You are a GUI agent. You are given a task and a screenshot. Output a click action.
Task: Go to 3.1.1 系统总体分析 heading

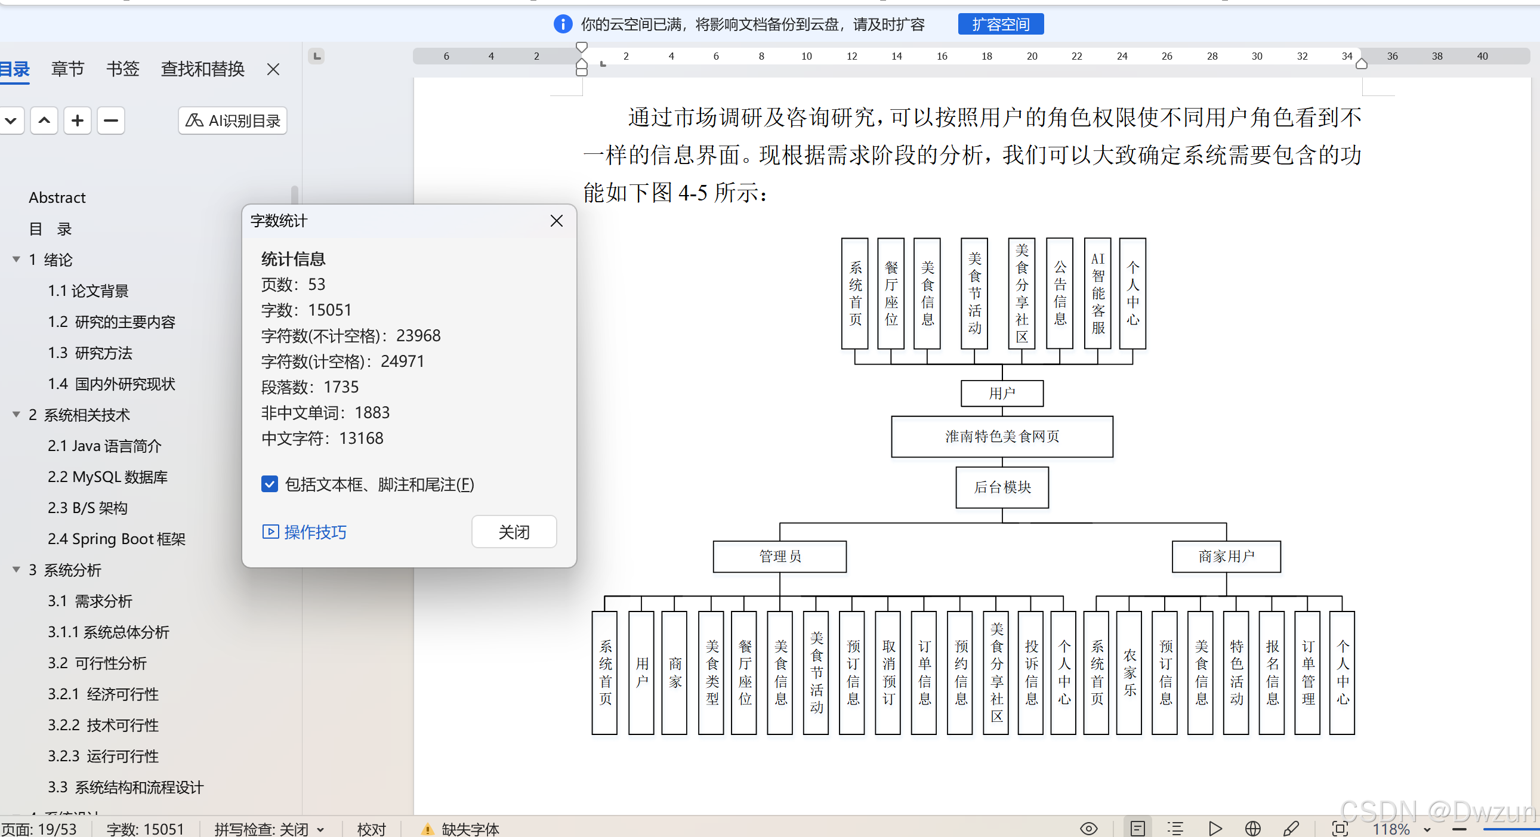coord(109,632)
